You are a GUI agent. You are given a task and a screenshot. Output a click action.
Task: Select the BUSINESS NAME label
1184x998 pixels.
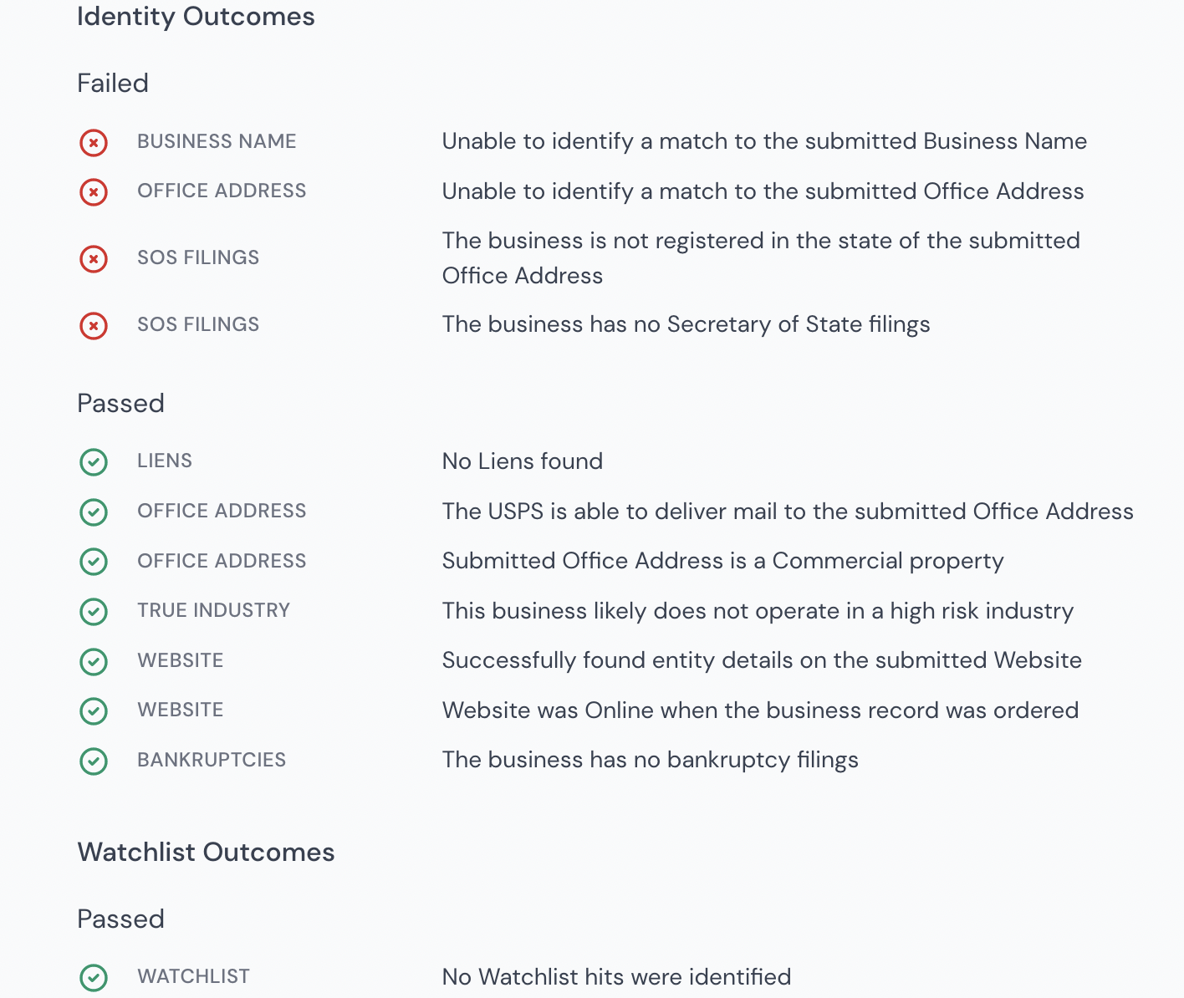(x=217, y=141)
